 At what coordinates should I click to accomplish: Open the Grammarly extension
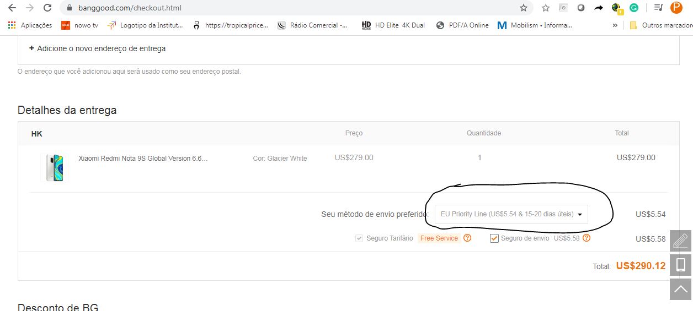634,8
